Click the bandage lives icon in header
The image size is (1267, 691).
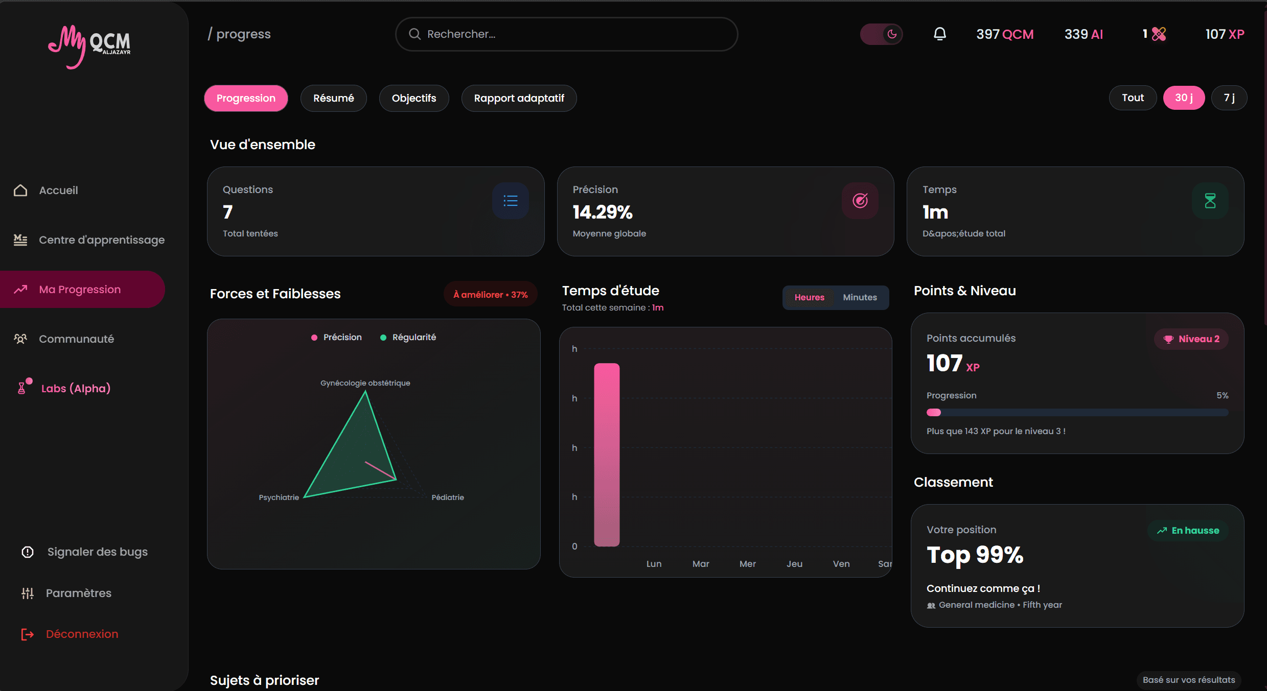[1159, 34]
